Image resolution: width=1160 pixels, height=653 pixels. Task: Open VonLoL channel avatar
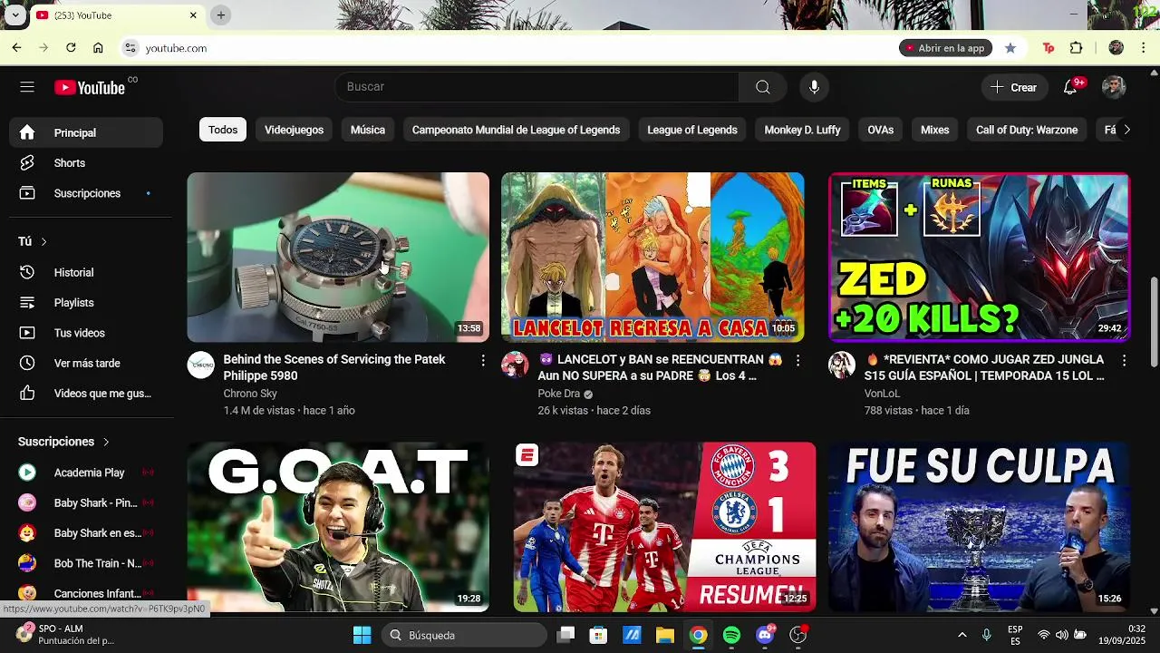[x=842, y=365]
